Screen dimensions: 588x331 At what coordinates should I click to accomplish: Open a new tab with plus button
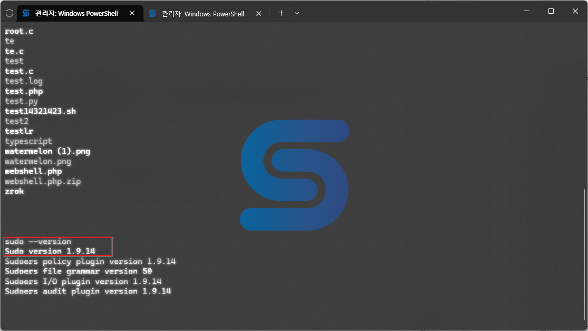281,13
